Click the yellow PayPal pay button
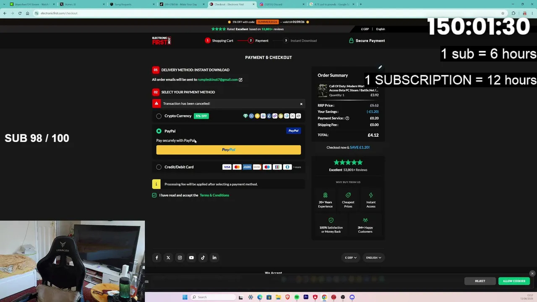 229,150
